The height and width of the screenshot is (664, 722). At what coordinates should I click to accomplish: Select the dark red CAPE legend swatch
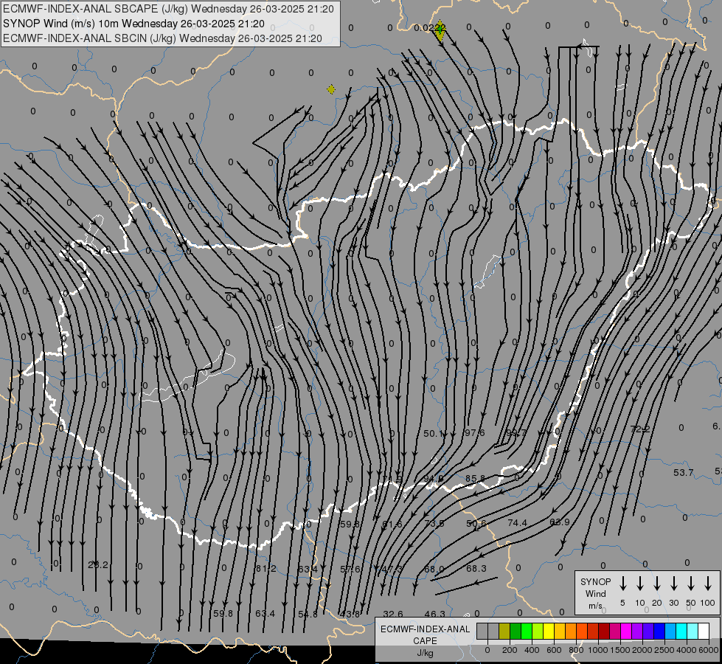click(604, 631)
